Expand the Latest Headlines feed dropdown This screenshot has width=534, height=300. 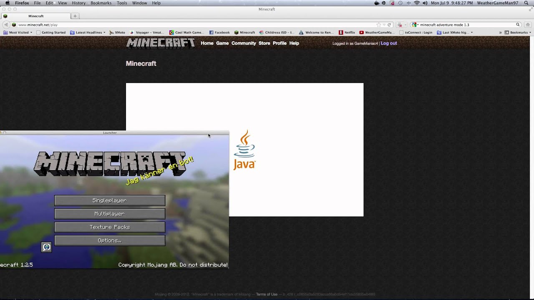pos(88,32)
